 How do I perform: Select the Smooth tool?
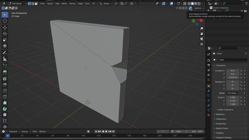[x=5, y=115]
